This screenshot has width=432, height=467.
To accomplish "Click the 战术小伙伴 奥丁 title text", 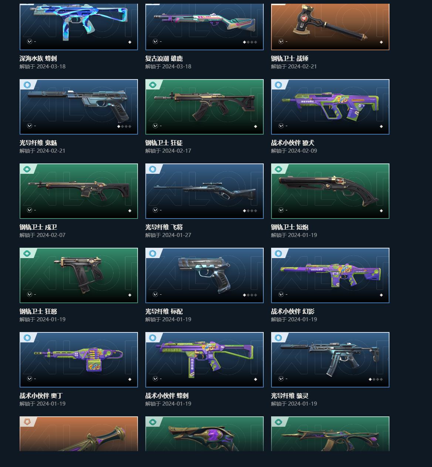I will coord(41,396).
